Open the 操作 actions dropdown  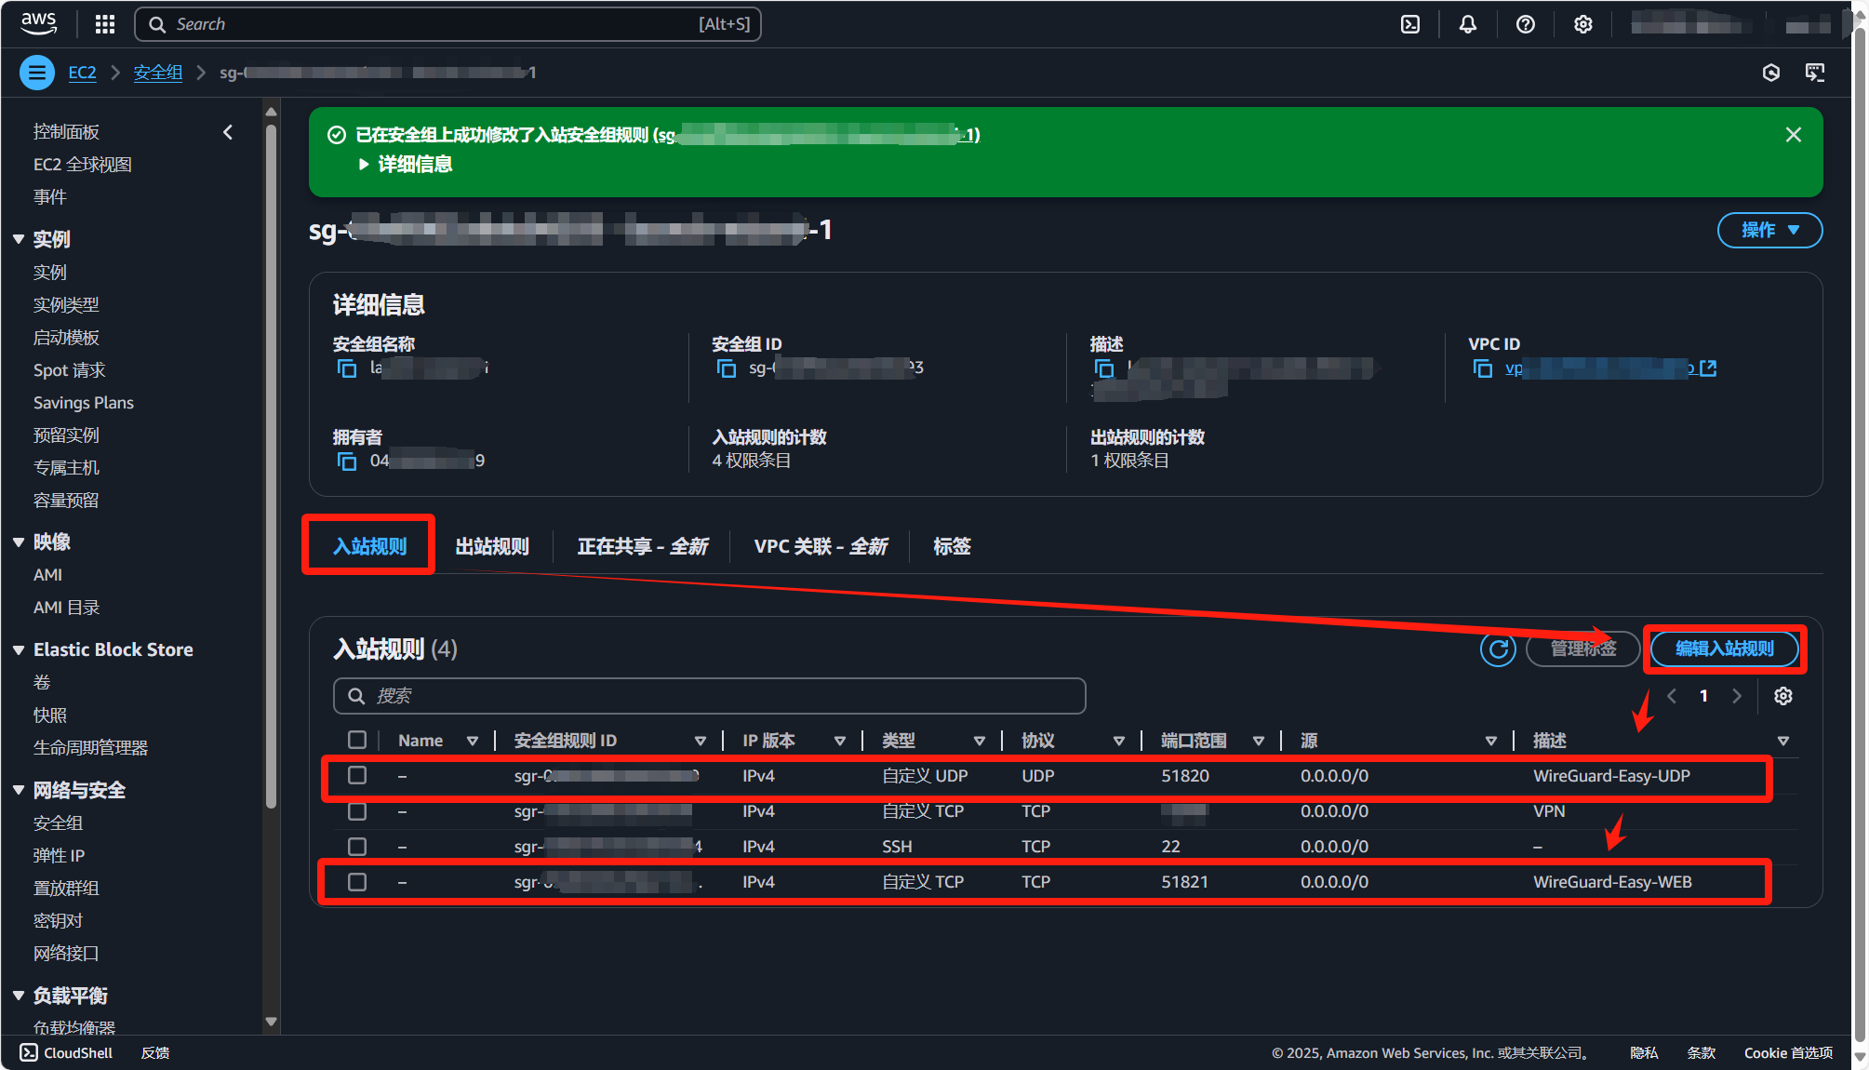(x=1769, y=230)
